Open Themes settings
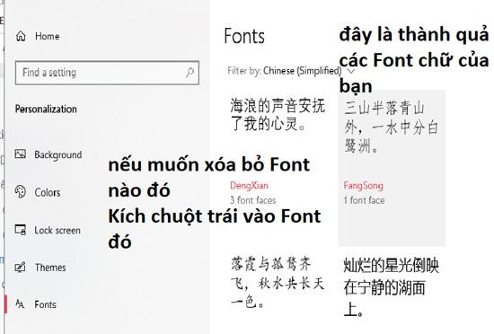This screenshot has width=494, height=334. pyautogui.click(x=50, y=268)
